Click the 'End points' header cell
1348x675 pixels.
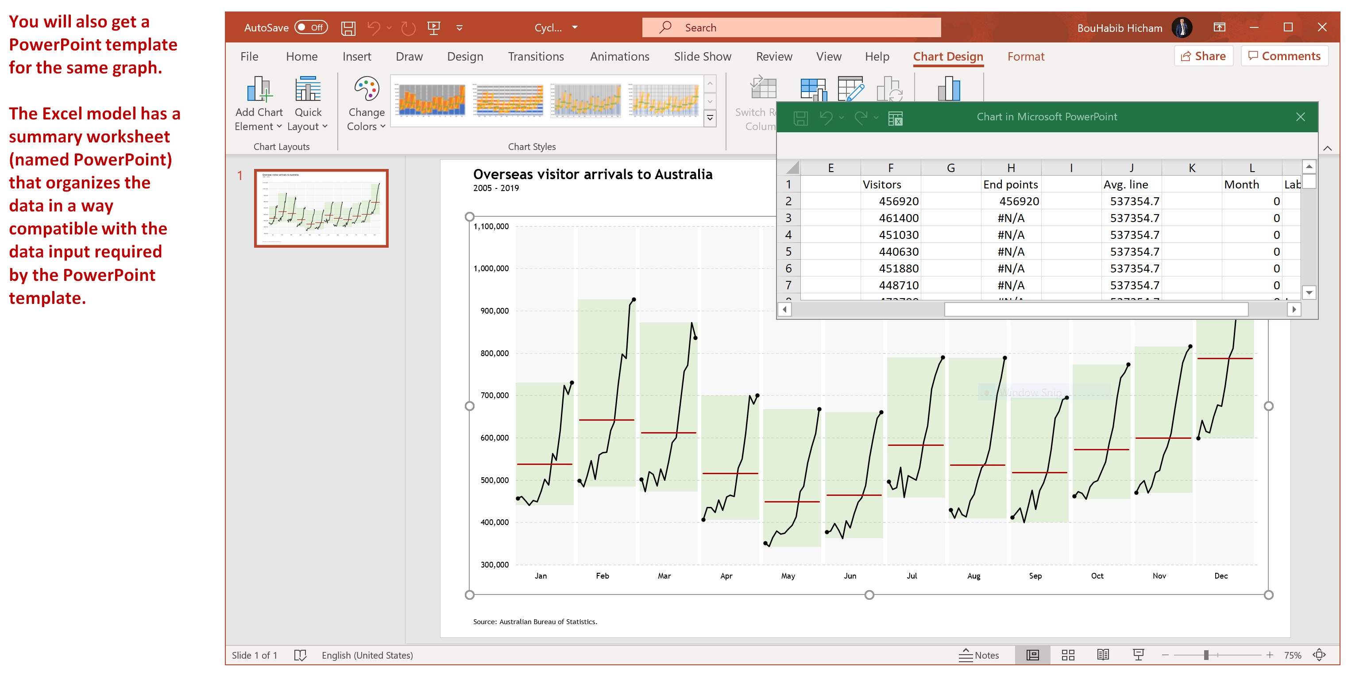1011,184
